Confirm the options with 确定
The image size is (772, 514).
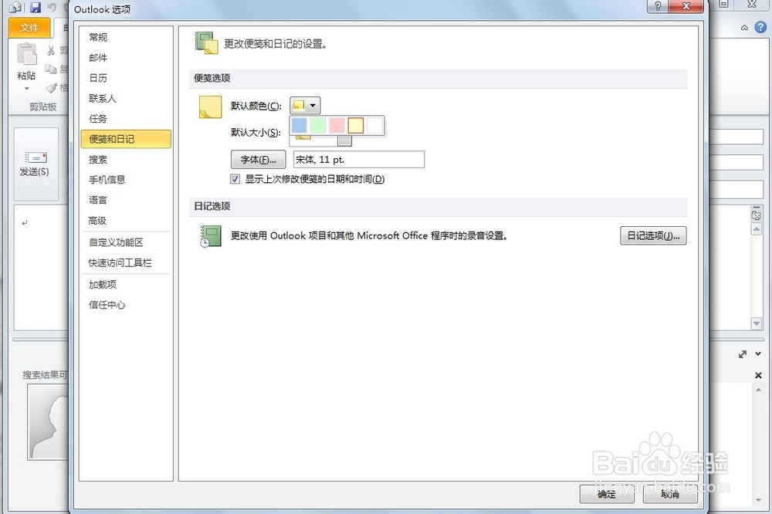click(607, 494)
